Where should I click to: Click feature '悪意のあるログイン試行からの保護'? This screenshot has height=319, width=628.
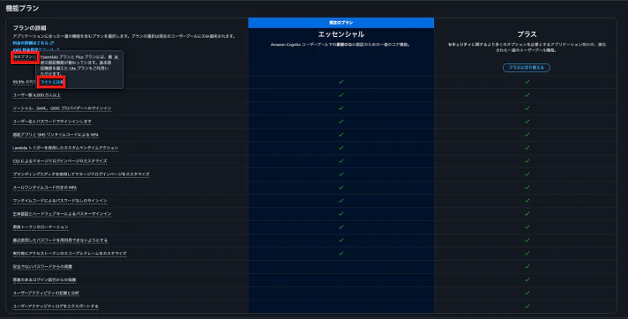[44, 280]
